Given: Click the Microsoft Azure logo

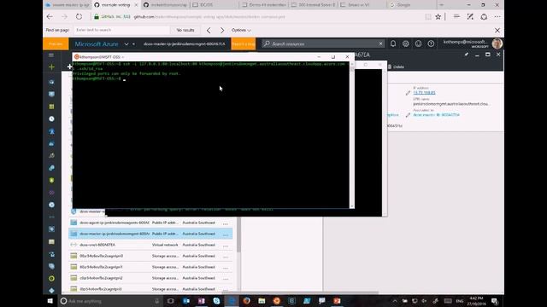Looking at the screenshot, I should [97, 43].
